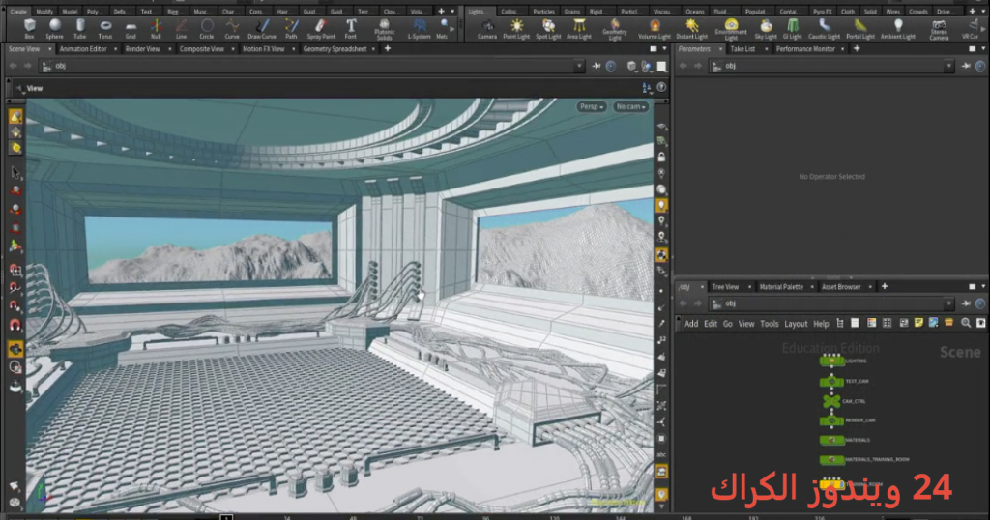Expand the Scene View path dropdown arrow
This screenshot has width=990, height=520.
[579, 66]
